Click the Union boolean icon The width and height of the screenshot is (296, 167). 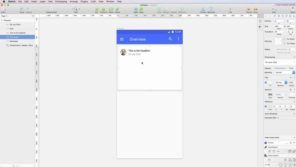(x=159, y=9)
